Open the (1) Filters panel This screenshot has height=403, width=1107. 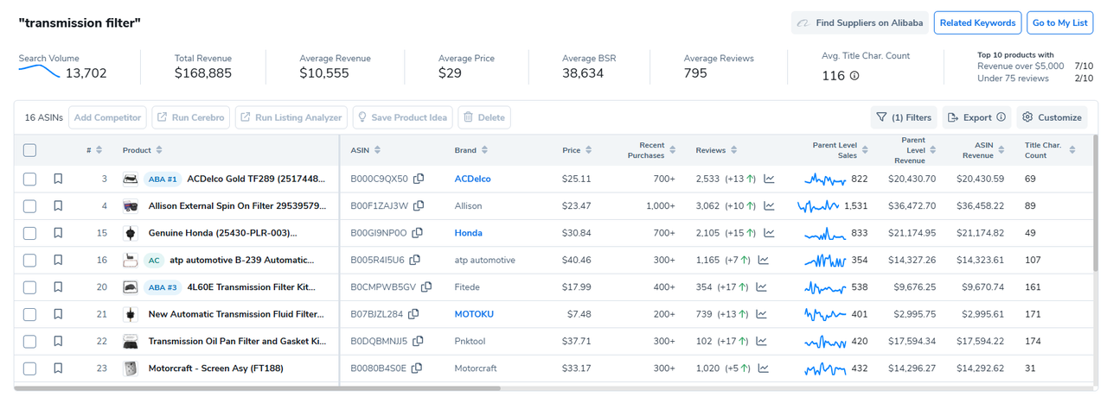coord(903,117)
